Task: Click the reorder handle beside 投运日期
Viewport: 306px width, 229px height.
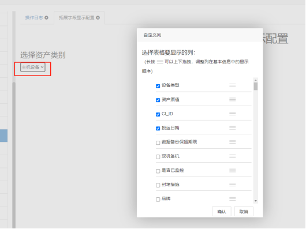Action: [233, 128]
